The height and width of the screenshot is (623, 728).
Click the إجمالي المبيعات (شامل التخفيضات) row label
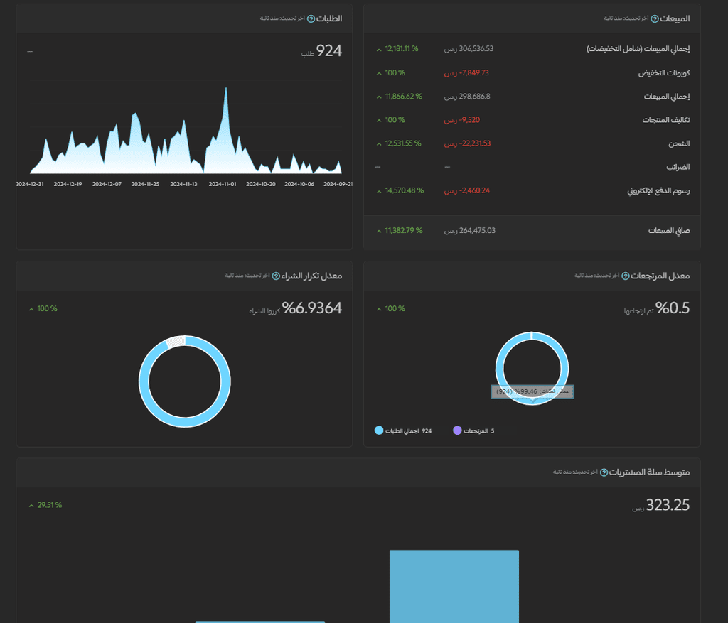638,49
